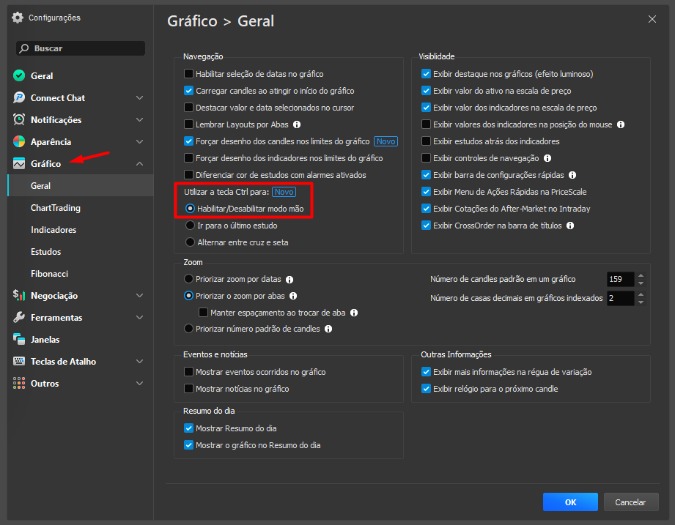Increase número de candles padrão stepper

641,275
